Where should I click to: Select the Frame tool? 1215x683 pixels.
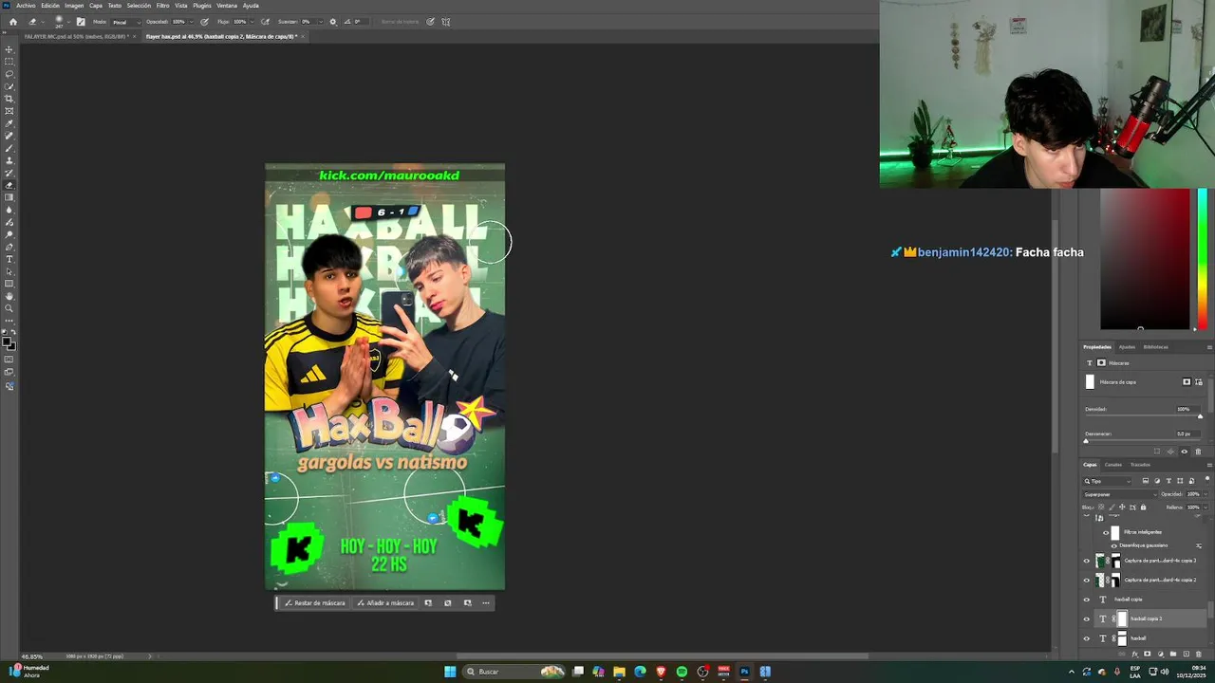9,111
